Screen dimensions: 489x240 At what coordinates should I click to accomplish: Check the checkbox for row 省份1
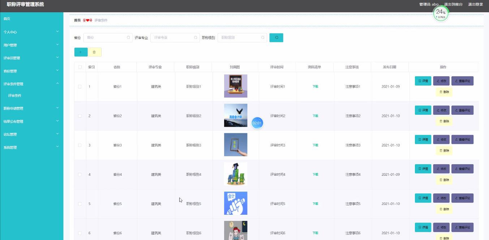coord(80,87)
